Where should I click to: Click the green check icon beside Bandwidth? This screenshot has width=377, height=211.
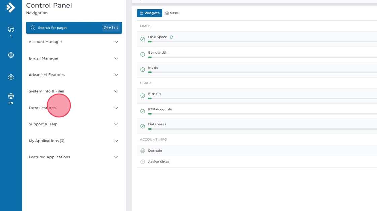pyautogui.click(x=143, y=54)
